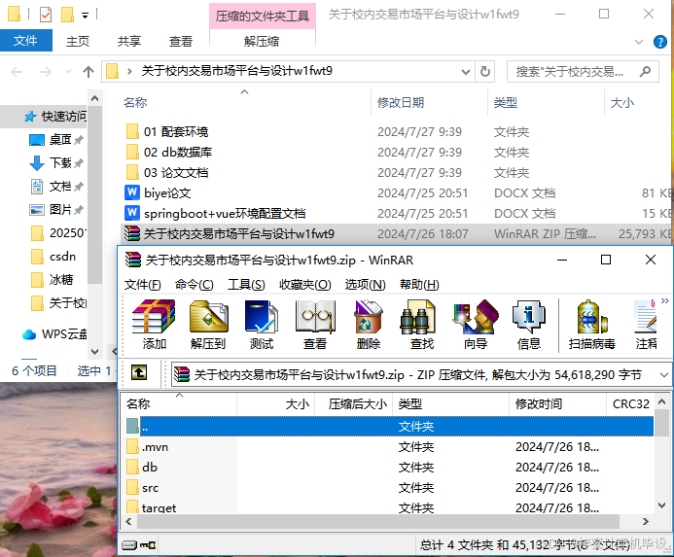Click the drive/key icon in WinRAR status bar
674x557 pixels.
[x=138, y=545]
